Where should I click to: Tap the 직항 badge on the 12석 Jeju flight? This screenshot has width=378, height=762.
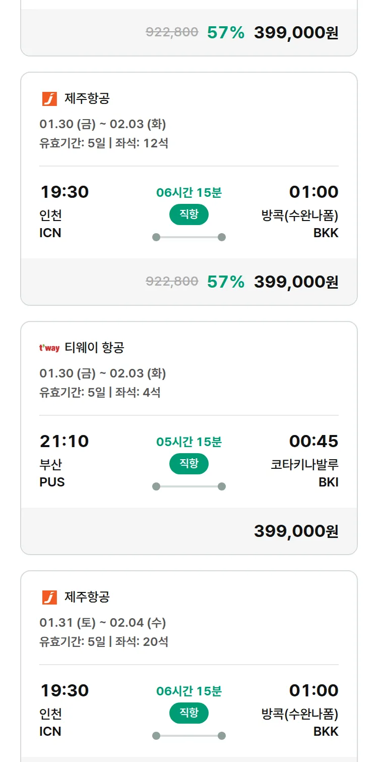(189, 214)
